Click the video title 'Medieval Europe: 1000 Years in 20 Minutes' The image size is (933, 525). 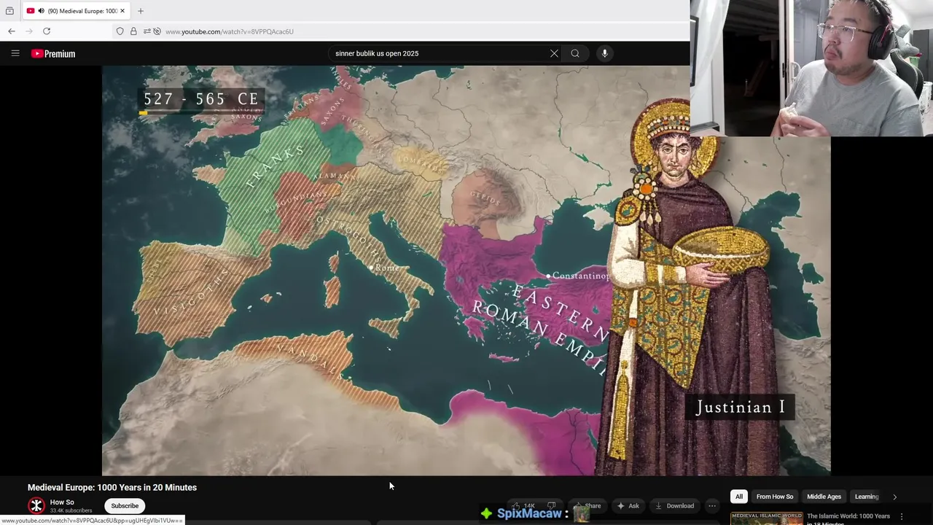112,487
